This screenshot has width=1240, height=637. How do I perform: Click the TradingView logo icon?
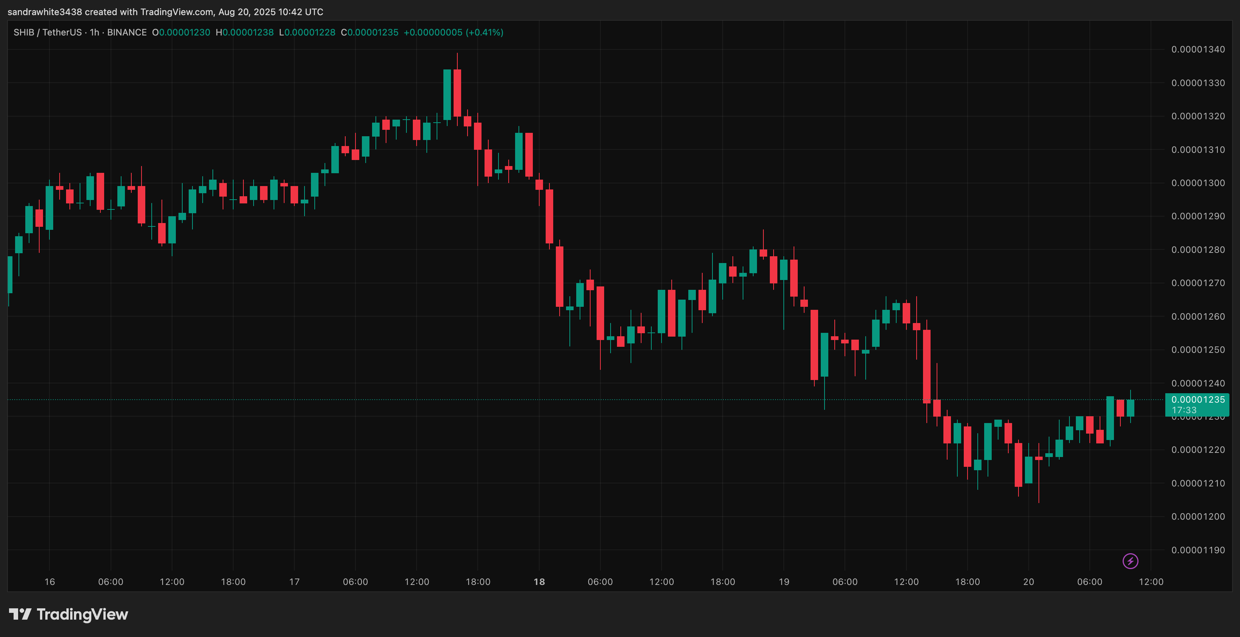tap(20, 614)
